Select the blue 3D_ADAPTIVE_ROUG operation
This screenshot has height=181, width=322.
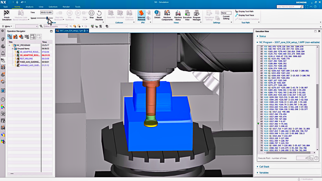tap(30, 52)
